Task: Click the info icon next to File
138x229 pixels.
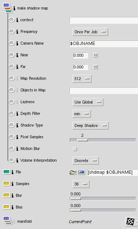Action: pyautogui.click(x=12, y=172)
